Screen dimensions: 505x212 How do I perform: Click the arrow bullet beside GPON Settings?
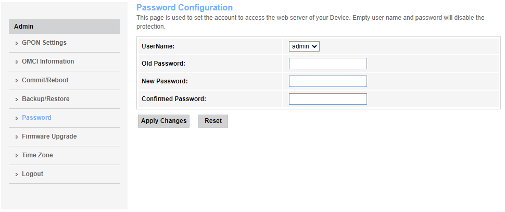[17, 43]
